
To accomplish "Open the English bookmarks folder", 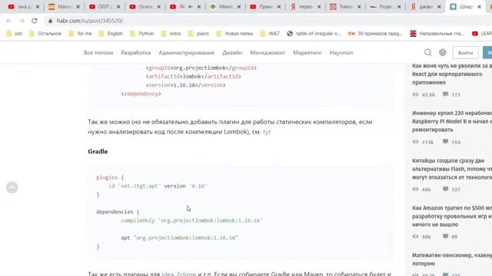I will pyautogui.click(x=111, y=34).
